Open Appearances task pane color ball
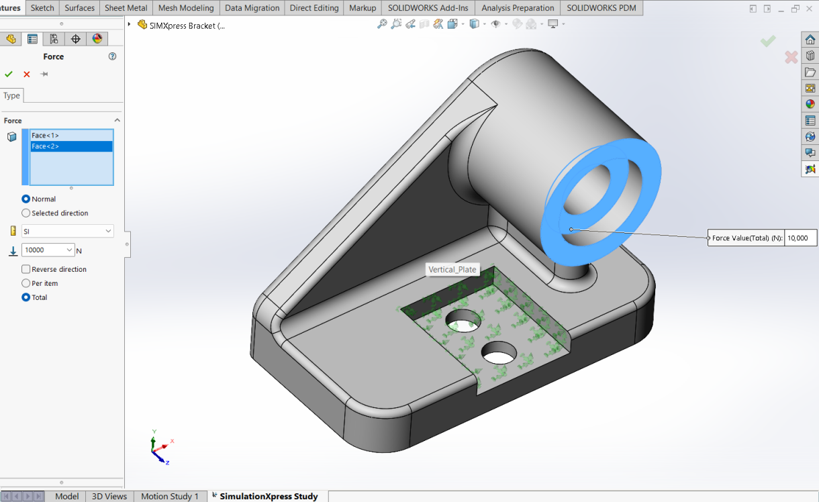Viewport: 819px width, 502px height. click(810, 104)
